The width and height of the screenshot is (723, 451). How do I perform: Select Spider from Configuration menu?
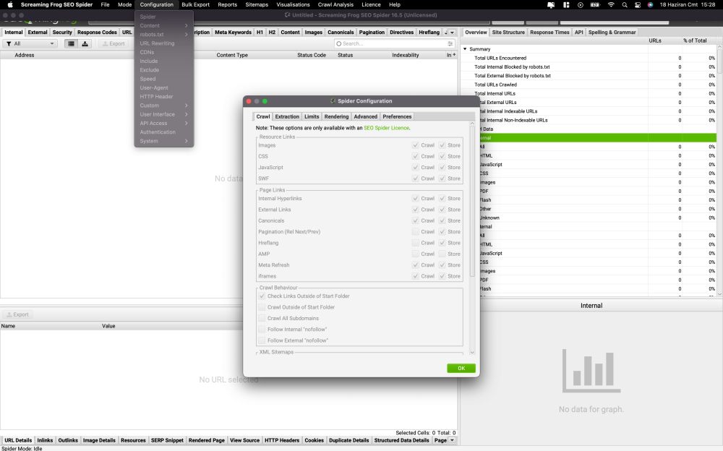tap(163, 17)
